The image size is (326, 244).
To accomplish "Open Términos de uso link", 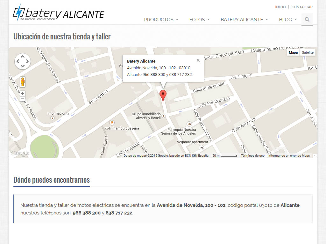I will [x=252, y=156].
